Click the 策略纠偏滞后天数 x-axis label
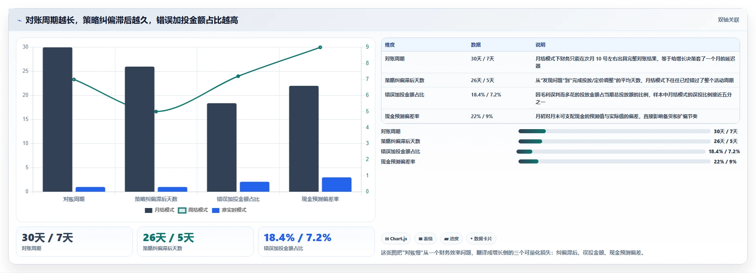Screen dimensions: 756x273 (156, 199)
